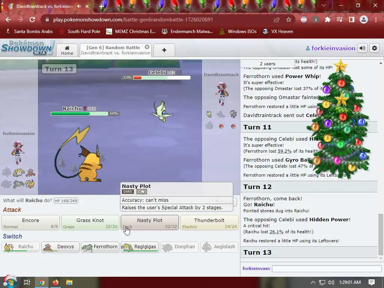Image resolution: width=384 pixels, height=288 pixels.
Task: Reload the page with refresh icon
Action: tap(32, 19)
